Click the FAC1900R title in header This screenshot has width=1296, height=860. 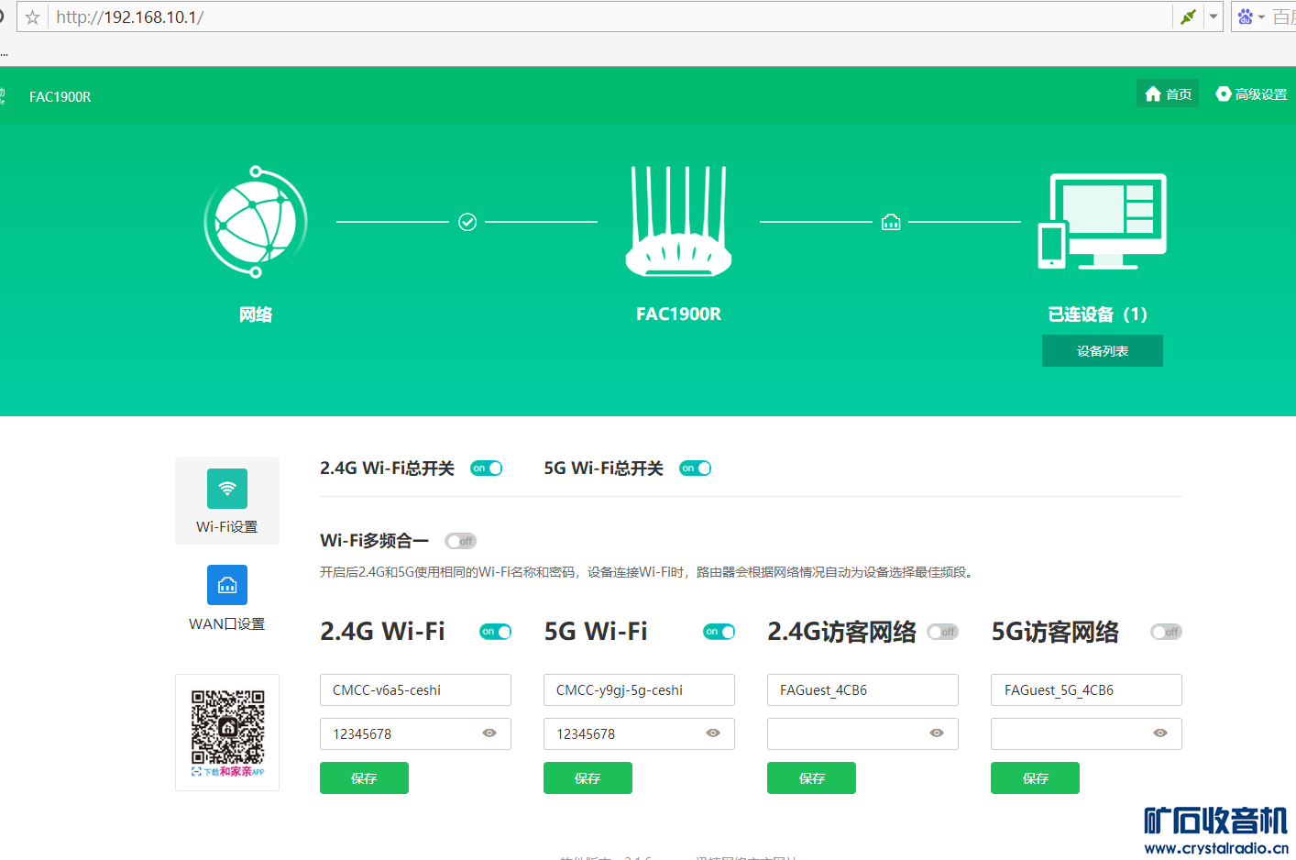(60, 96)
